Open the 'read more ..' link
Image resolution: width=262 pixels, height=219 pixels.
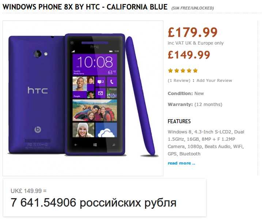pos(182,163)
